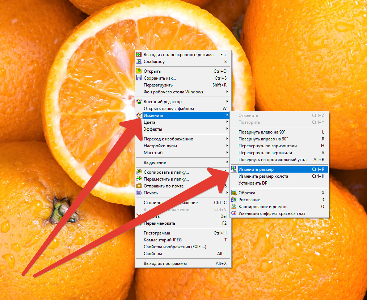The height and width of the screenshot is (300, 367).
Task: Click the Изменить размер icon
Action: [x=233, y=169]
